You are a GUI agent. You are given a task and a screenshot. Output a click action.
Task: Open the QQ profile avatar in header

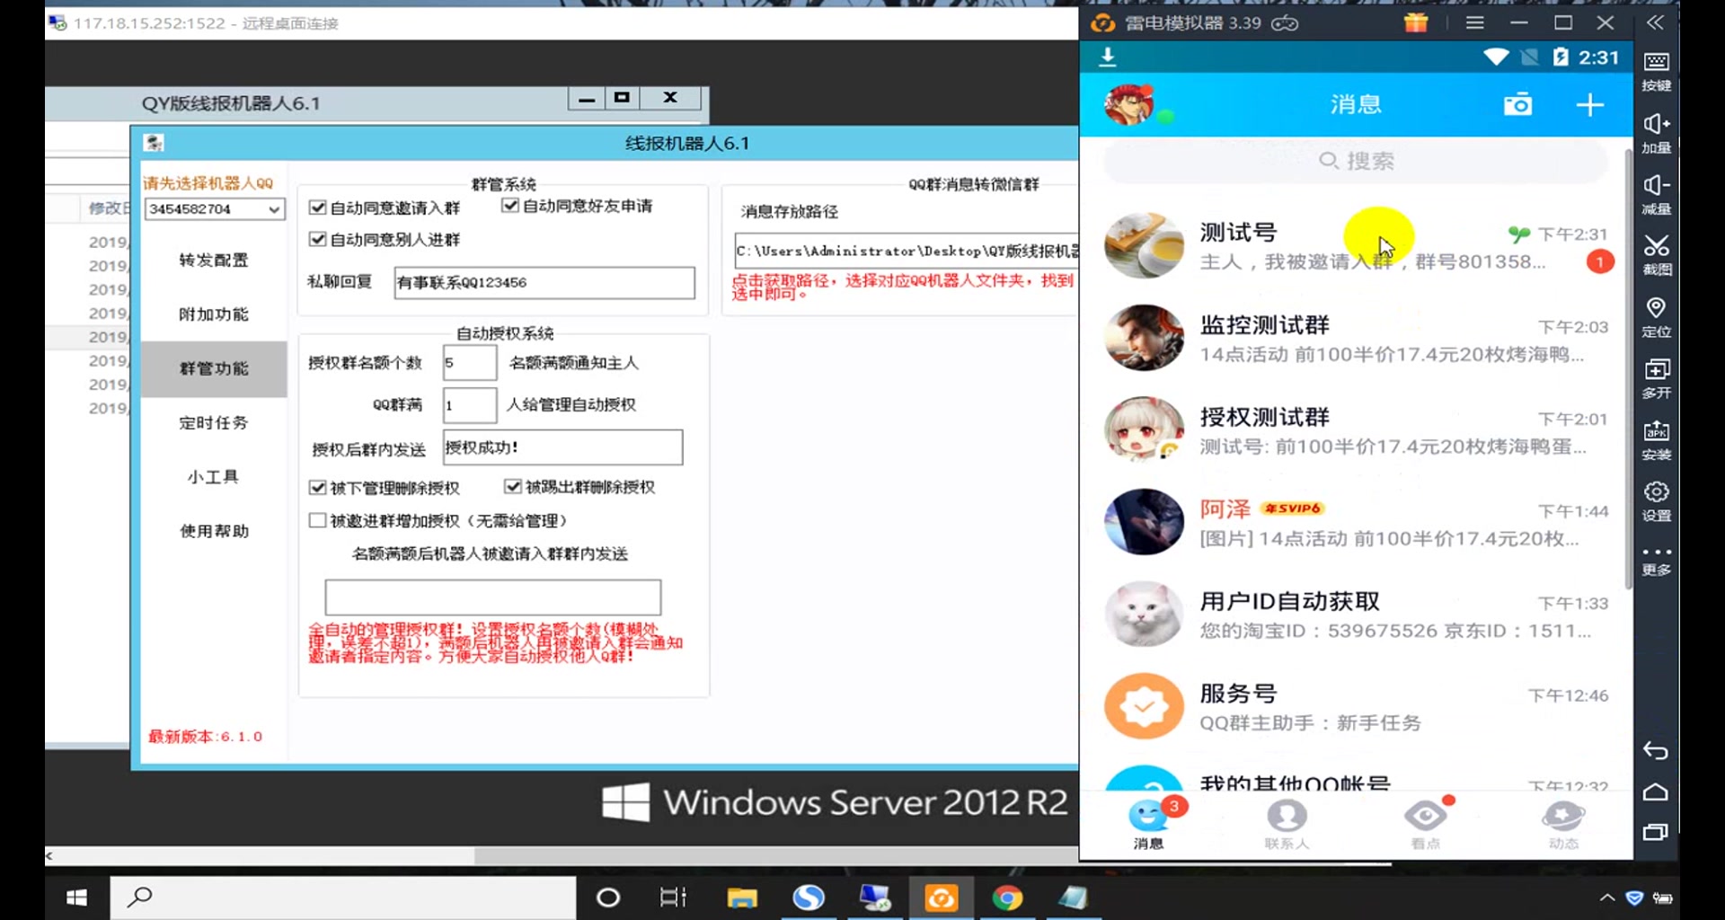1129,104
